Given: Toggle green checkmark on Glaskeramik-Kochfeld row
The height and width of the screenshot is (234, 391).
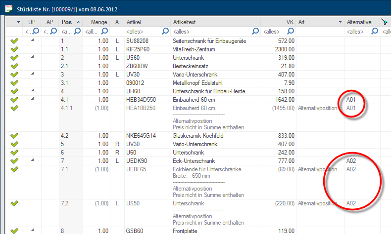Looking at the screenshot, I should pyautogui.click(x=14, y=136).
